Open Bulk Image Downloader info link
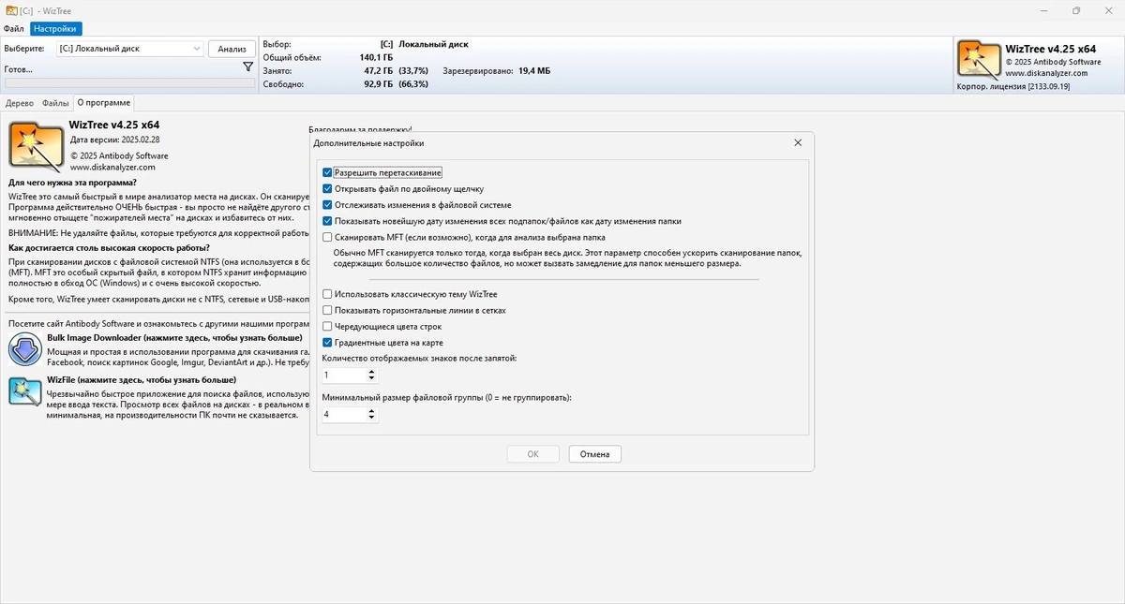Viewport: 1125px width, 604px height. coord(174,338)
